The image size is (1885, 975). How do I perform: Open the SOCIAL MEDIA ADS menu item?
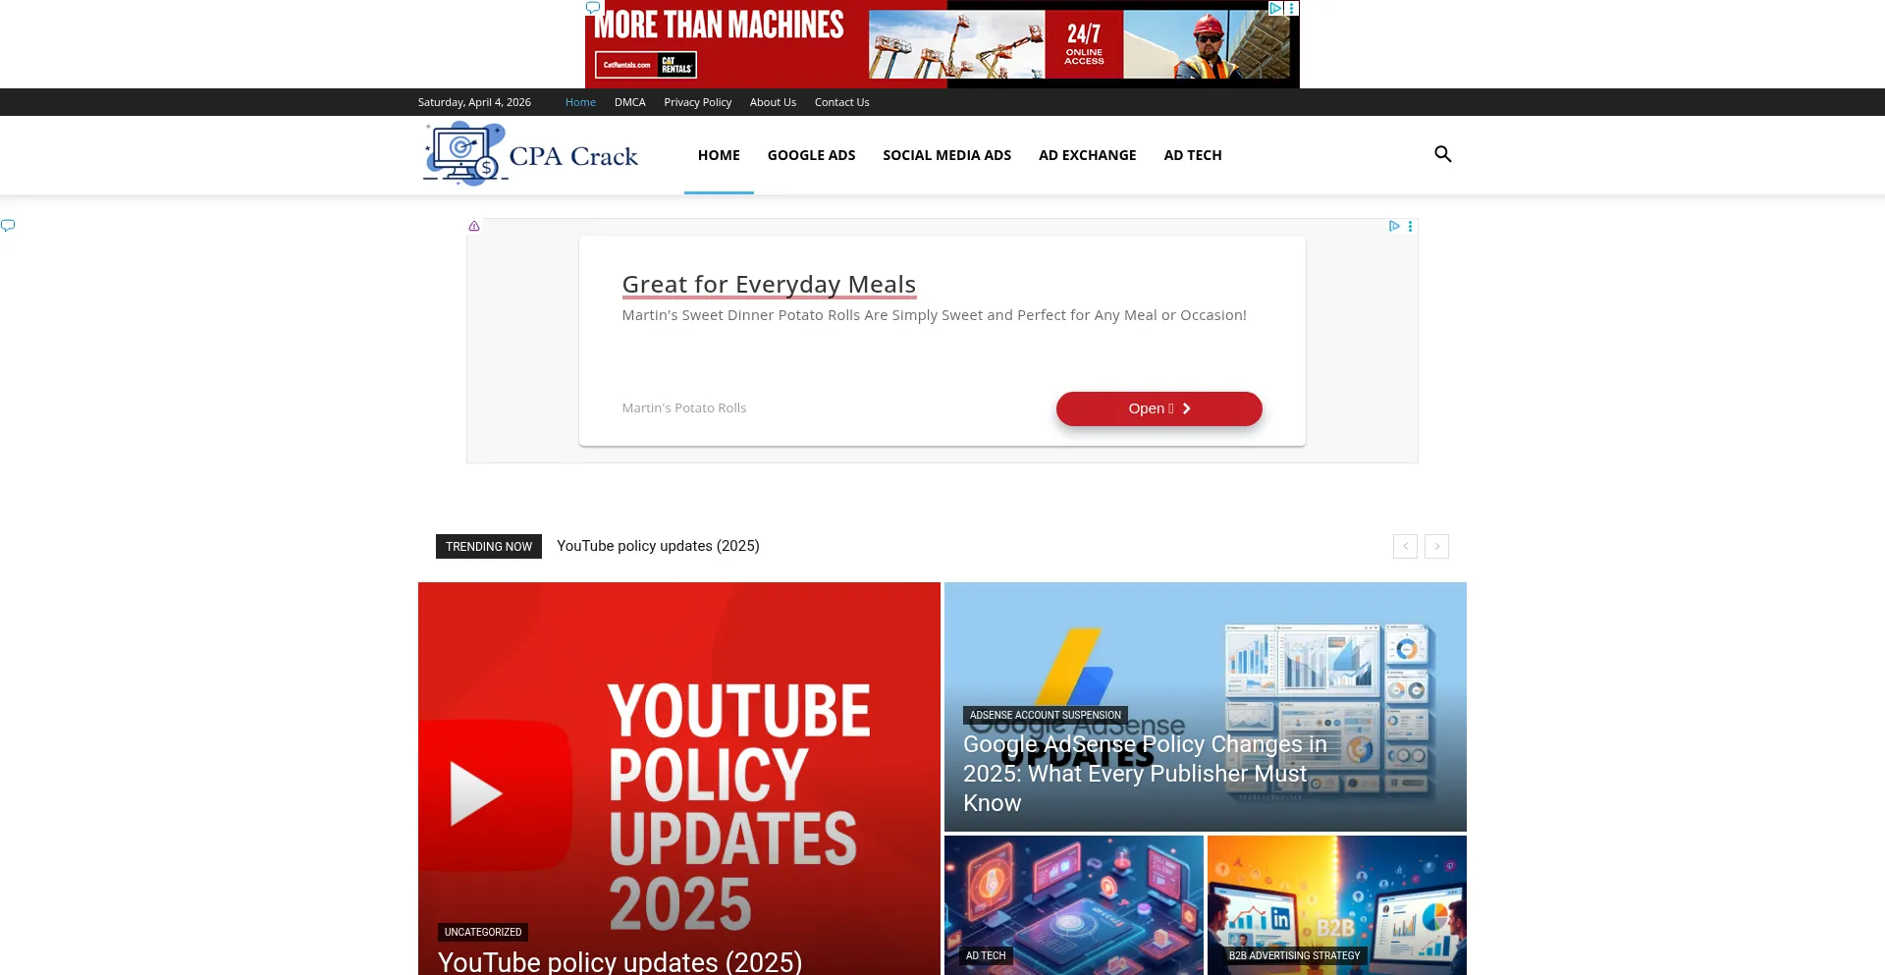coord(946,155)
